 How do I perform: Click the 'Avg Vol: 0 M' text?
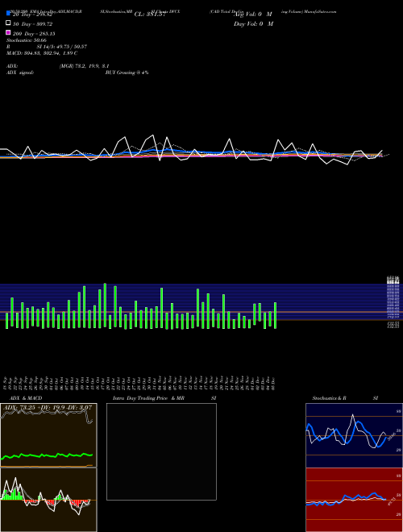click(253, 15)
